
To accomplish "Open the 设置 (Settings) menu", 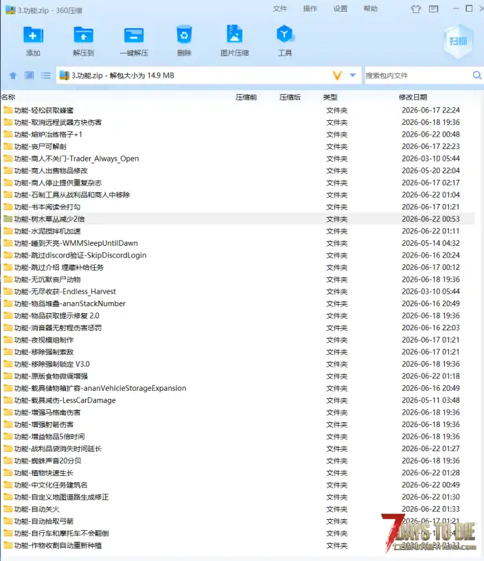I will [x=341, y=9].
